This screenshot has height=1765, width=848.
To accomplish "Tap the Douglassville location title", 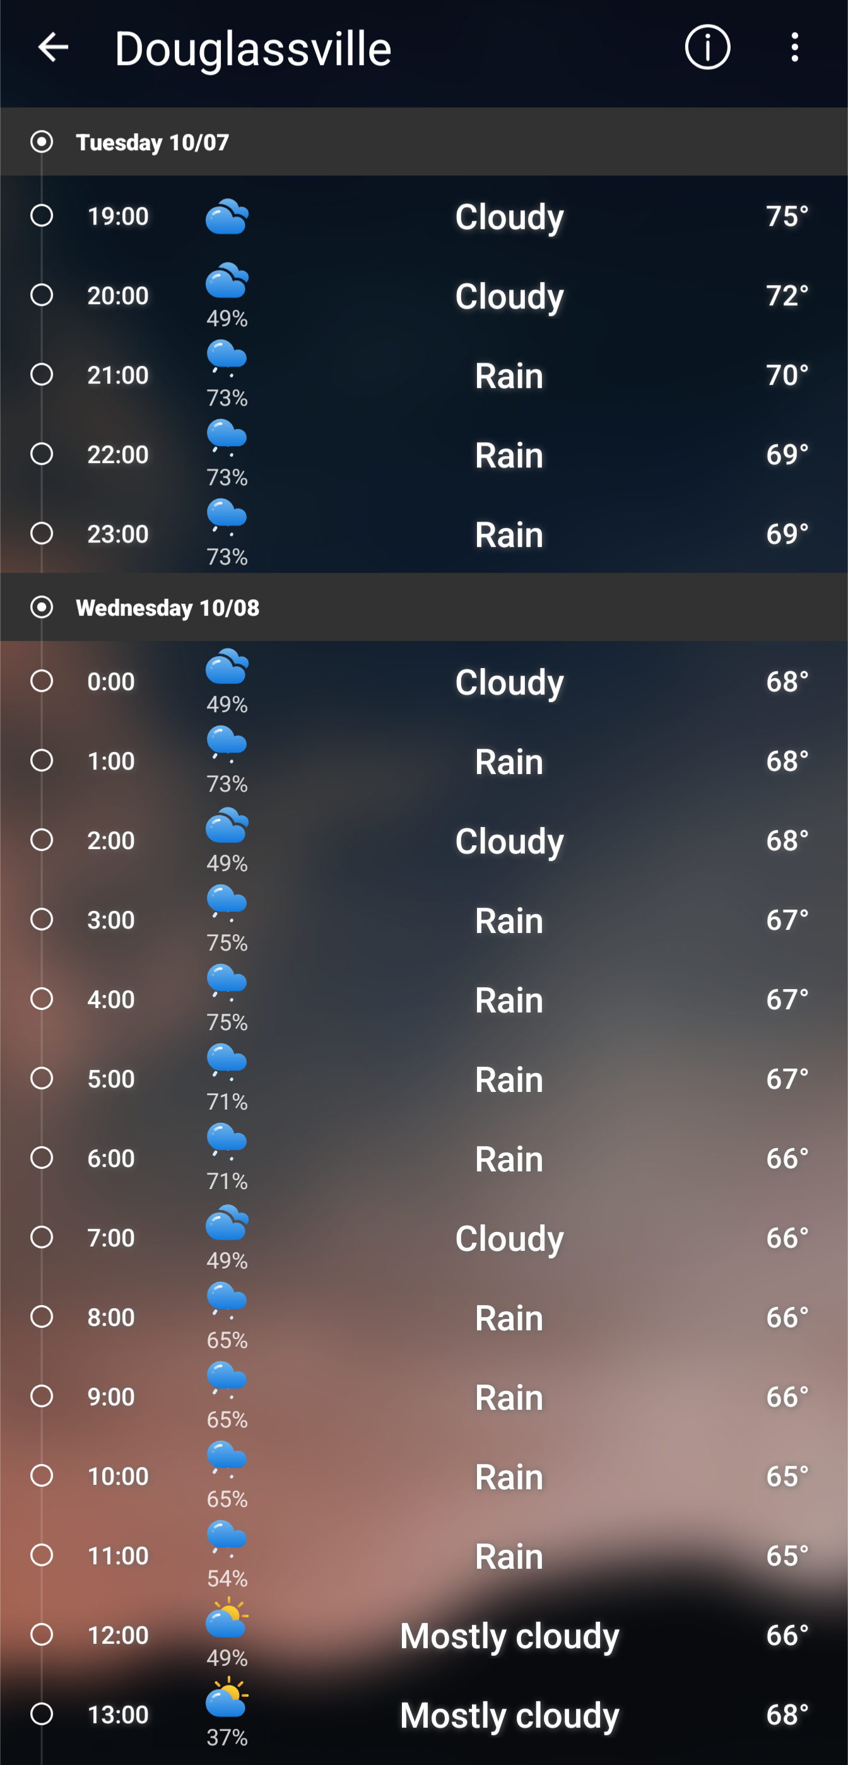I will pyautogui.click(x=253, y=49).
